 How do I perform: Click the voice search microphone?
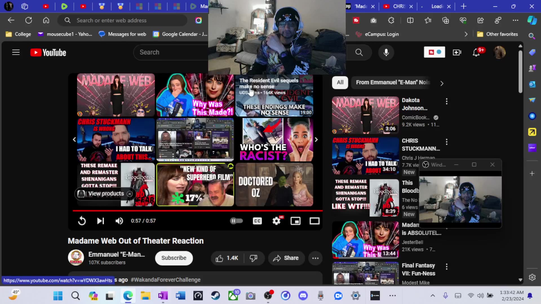[x=386, y=52]
